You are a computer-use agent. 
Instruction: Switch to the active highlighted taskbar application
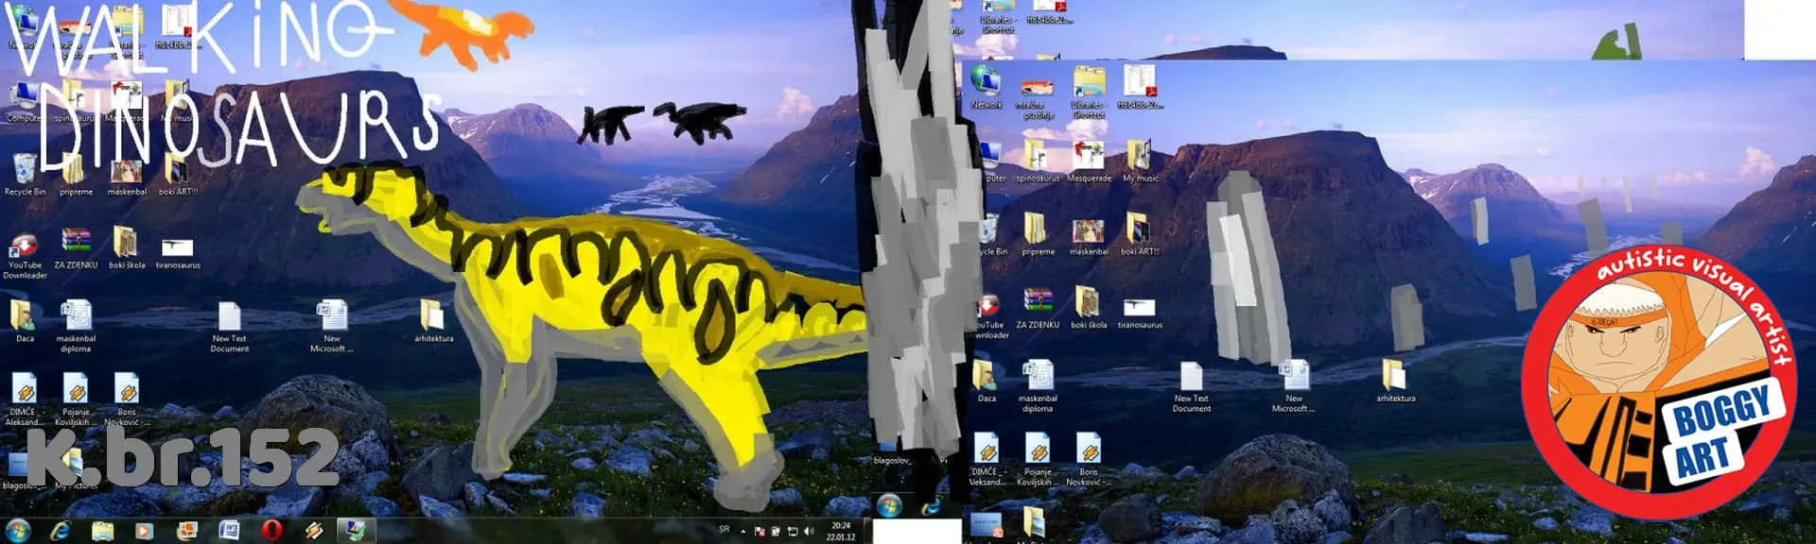pos(356,532)
